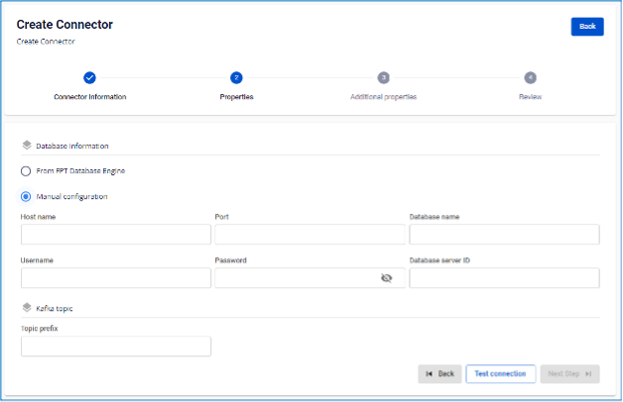Open the Connector Information step label
Viewport: 623px width, 402px height.
pos(90,97)
